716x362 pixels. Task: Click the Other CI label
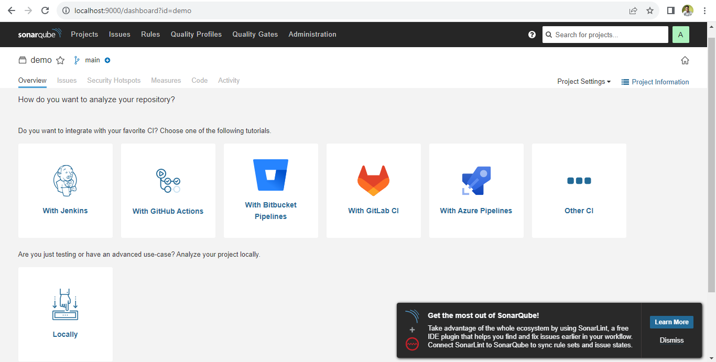click(x=579, y=211)
